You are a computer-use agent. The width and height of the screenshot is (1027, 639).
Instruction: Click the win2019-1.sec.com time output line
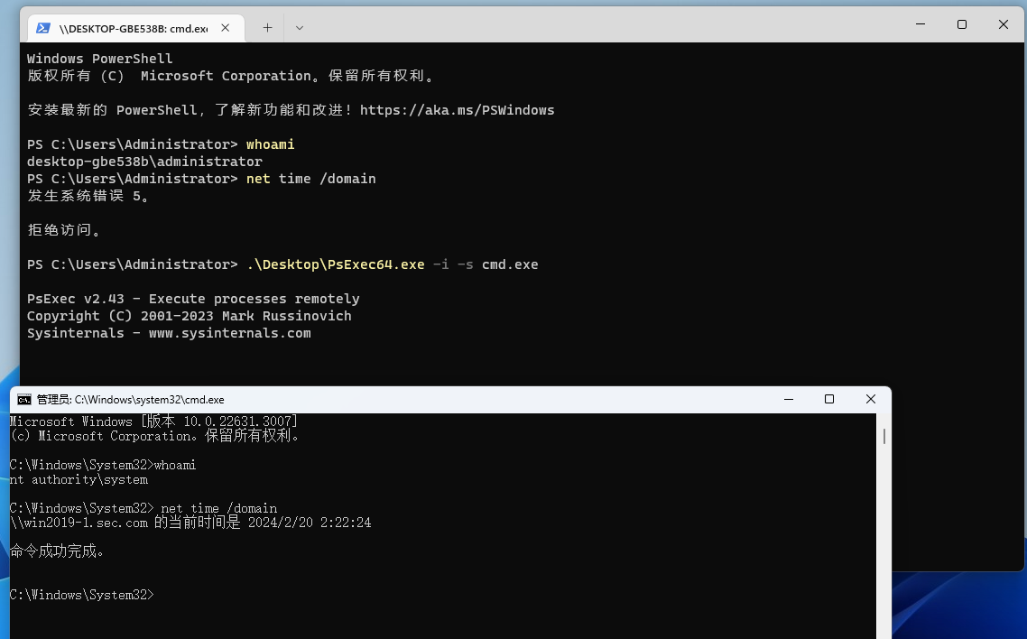tap(190, 523)
